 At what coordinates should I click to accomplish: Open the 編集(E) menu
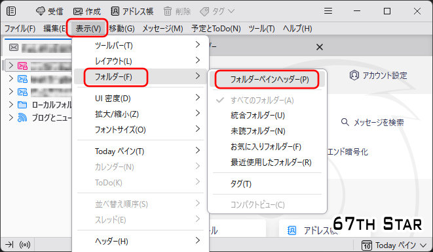click(54, 29)
